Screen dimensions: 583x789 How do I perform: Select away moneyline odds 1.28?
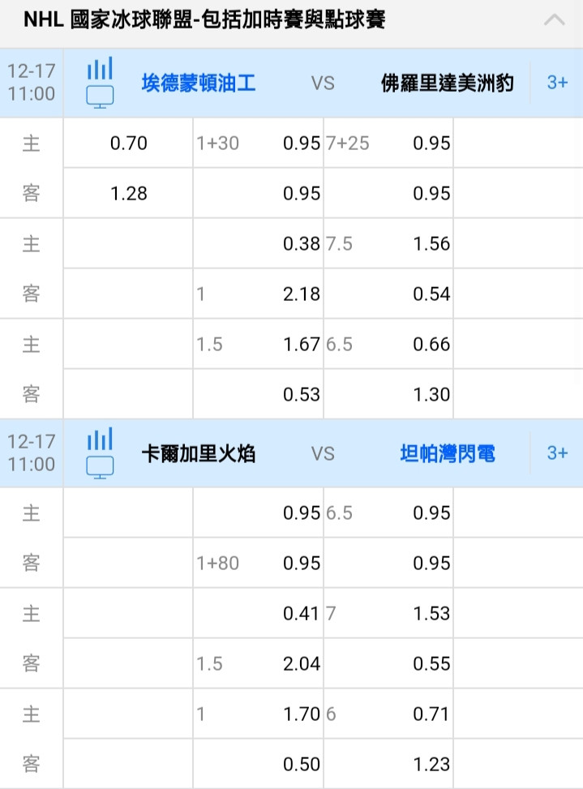point(128,193)
